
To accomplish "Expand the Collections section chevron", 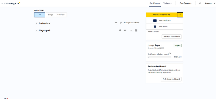I will [36, 23].
